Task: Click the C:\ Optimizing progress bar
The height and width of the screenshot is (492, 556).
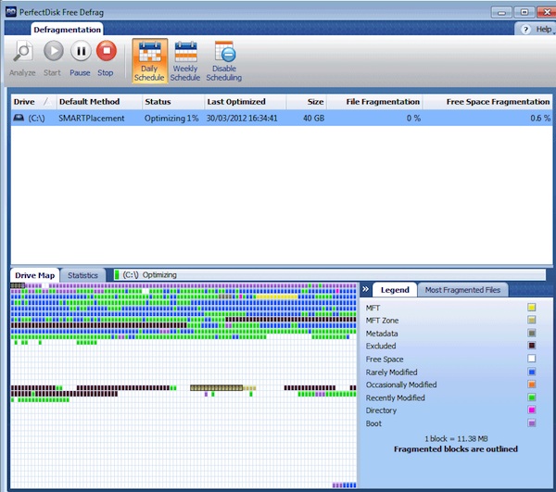Action: 329,274
